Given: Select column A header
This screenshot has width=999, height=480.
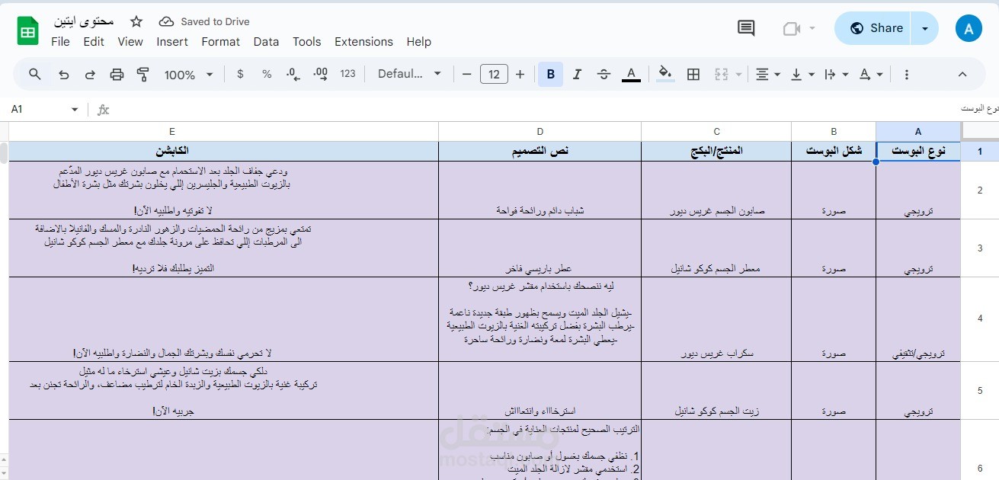Looking at the screenshot, I should (x=918, y=131).
